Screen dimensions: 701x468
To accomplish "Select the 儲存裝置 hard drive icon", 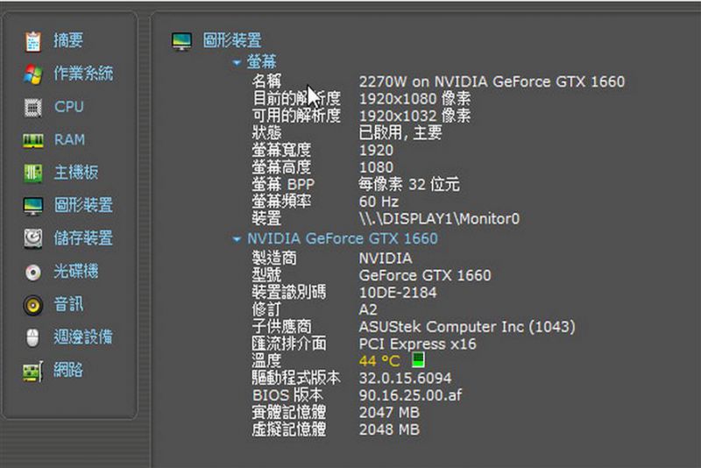I will [33, 238].
